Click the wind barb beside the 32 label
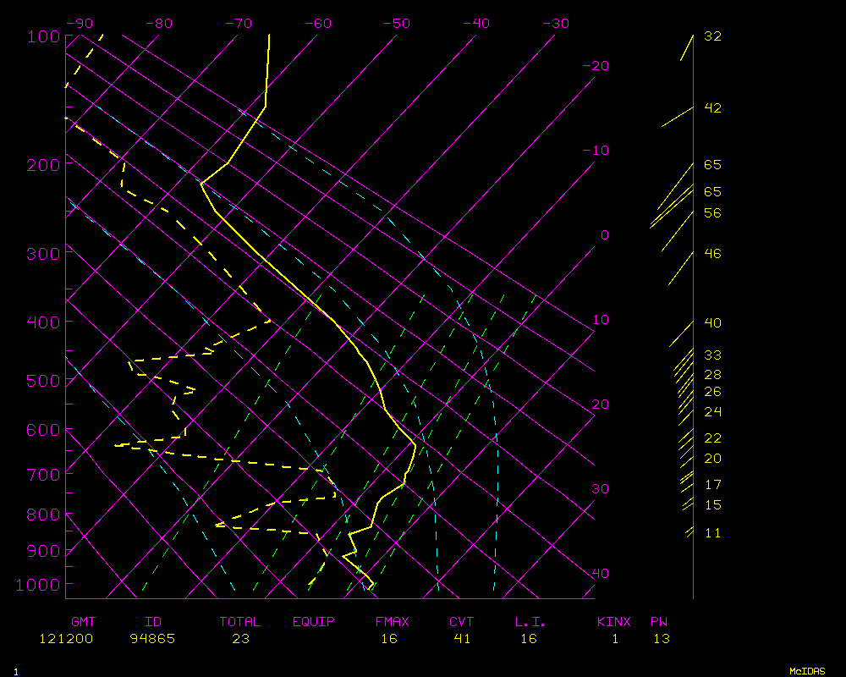The width and height of the screenshot is (846, 677). coord(687,47)
